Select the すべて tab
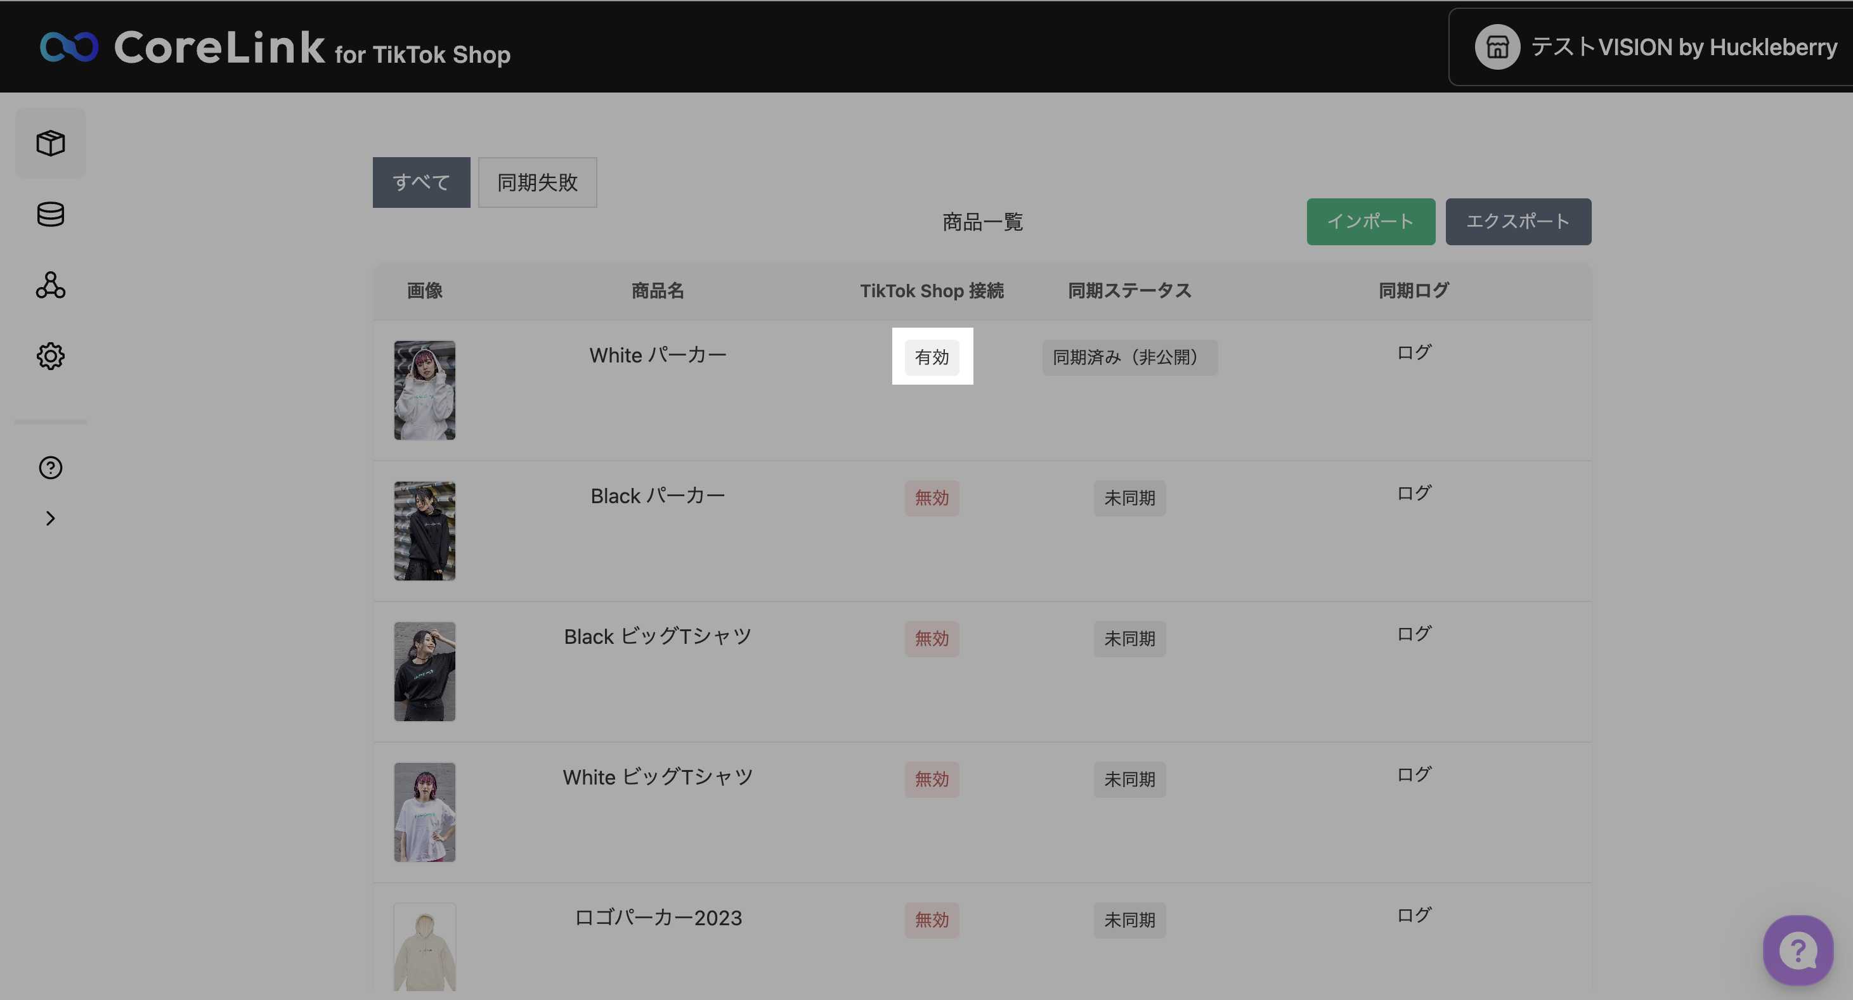 [x=421, y=183]
